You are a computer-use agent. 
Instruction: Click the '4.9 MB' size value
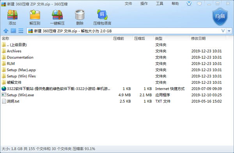tap(125, 95)
